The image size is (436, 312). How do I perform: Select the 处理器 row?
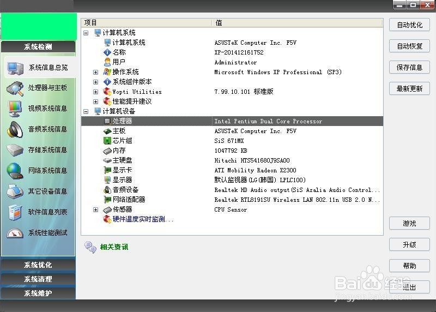232,121
